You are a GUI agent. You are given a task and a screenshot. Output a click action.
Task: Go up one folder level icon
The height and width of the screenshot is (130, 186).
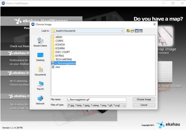[x=128, y=31]
